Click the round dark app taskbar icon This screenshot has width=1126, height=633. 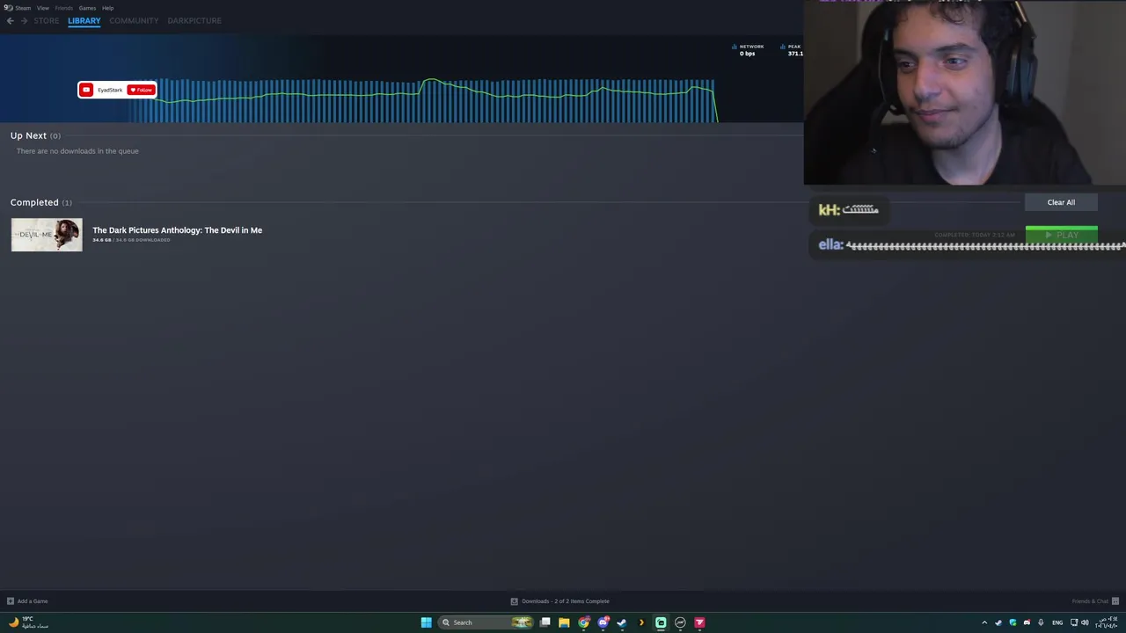tap(680, 622)
